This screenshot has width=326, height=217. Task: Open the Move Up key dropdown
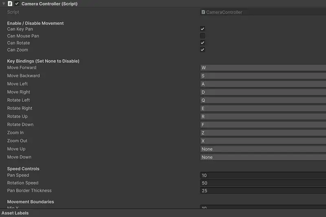263,149
